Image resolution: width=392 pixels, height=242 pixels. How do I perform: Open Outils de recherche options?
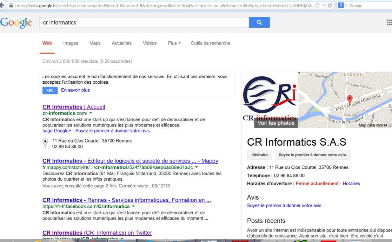210,43
